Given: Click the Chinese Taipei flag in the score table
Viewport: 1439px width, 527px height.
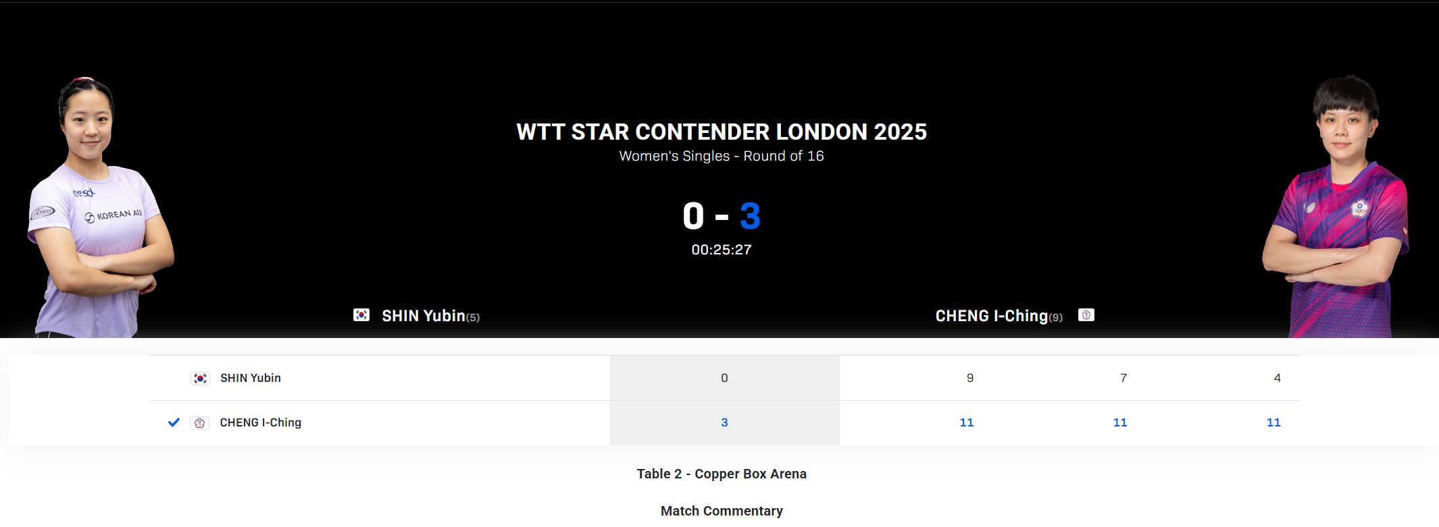Looking at the screenshot, I should (200, 423).
